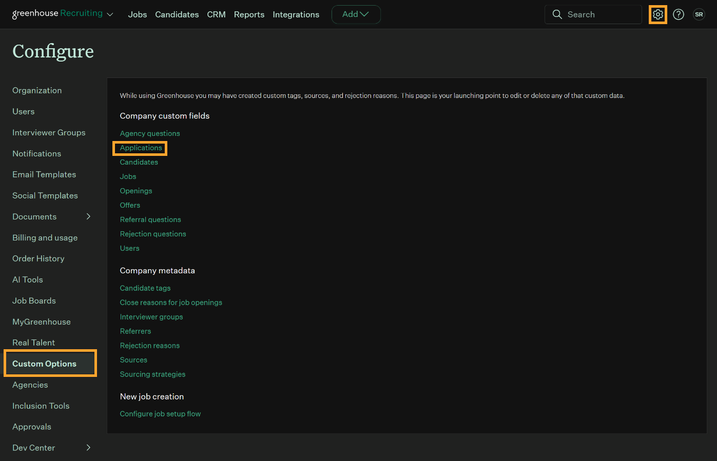Open the Referral questions link
The image size is (717, 461).
tap(150, 219)
